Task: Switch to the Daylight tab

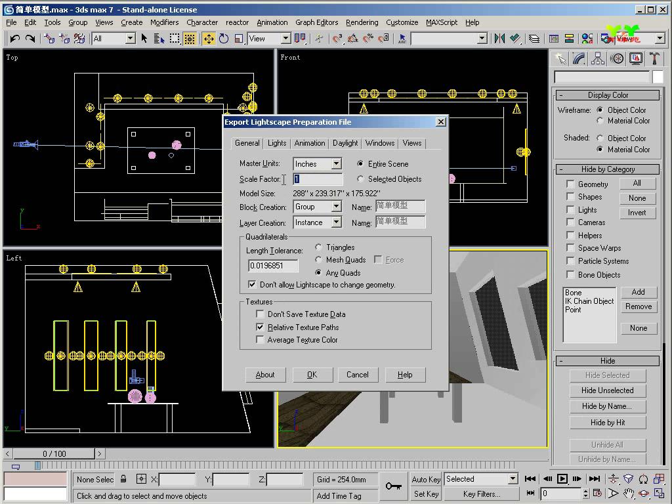Action: [x=345, y=143]
